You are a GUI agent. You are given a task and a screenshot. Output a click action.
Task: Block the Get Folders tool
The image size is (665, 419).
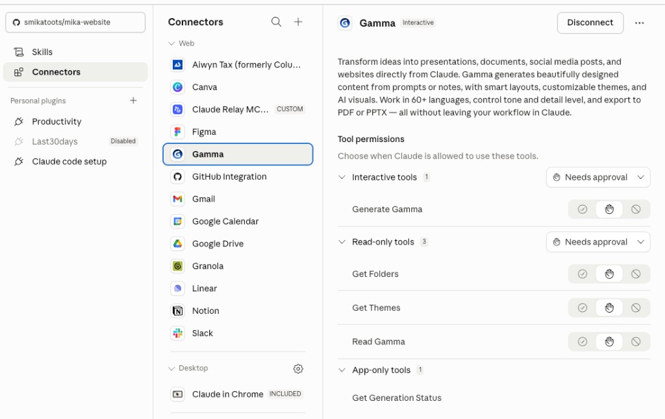636,274
